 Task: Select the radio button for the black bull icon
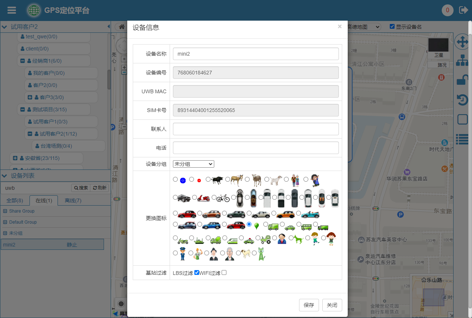[x=208, y=179]
